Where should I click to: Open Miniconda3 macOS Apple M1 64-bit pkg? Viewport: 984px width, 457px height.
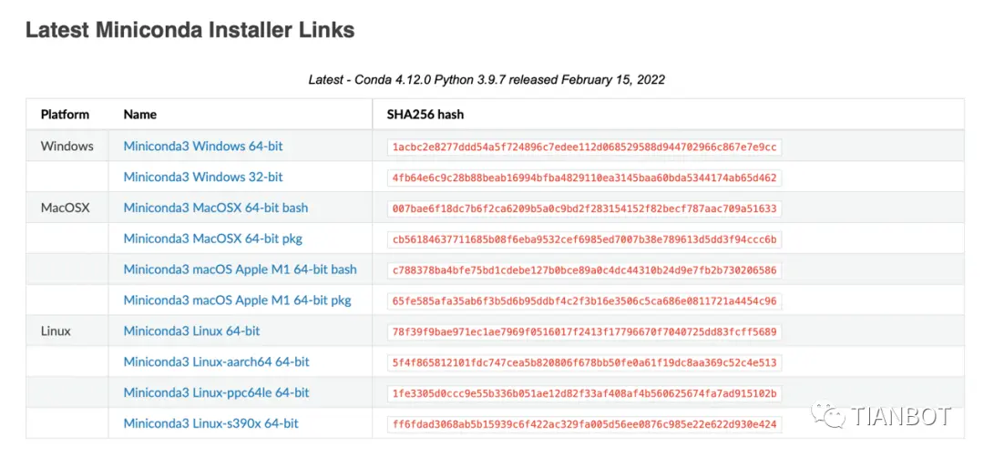coord(237,300)
